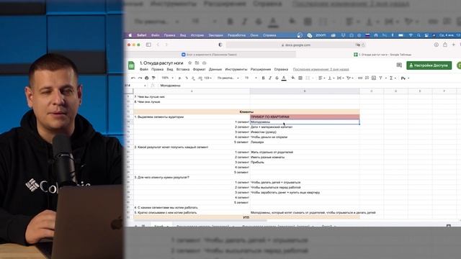461x259 pixels.
Task: Create a filter with the funnel icon
Action: (382, 78)
